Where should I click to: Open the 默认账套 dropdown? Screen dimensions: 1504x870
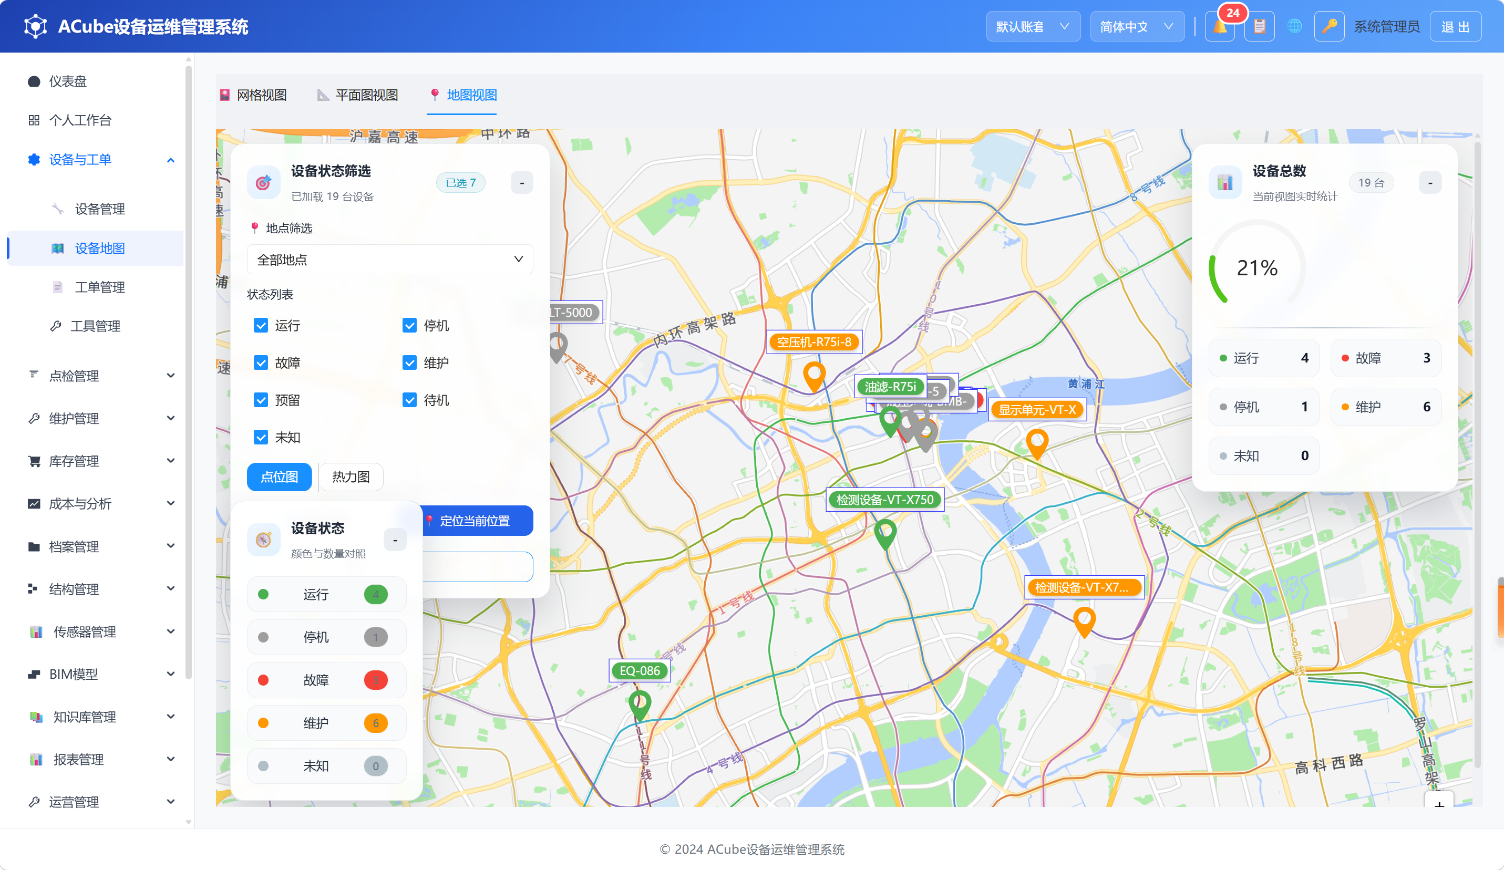(1033, 26)
